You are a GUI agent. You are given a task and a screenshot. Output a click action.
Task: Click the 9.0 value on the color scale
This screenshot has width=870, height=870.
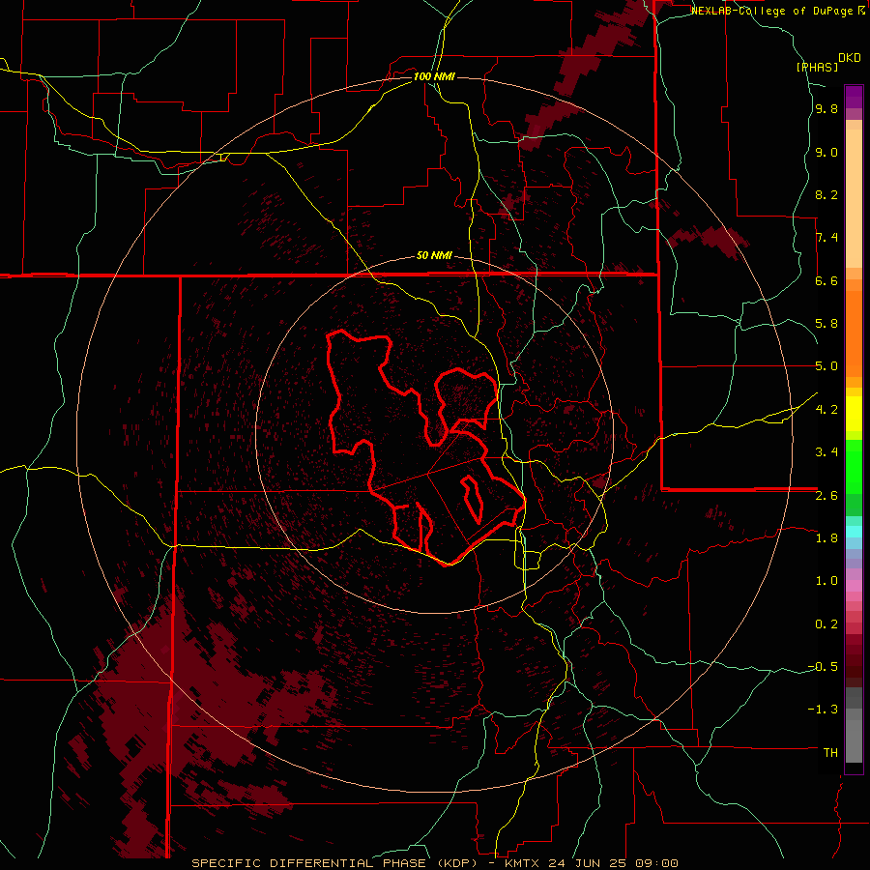(x=826, y=152)
